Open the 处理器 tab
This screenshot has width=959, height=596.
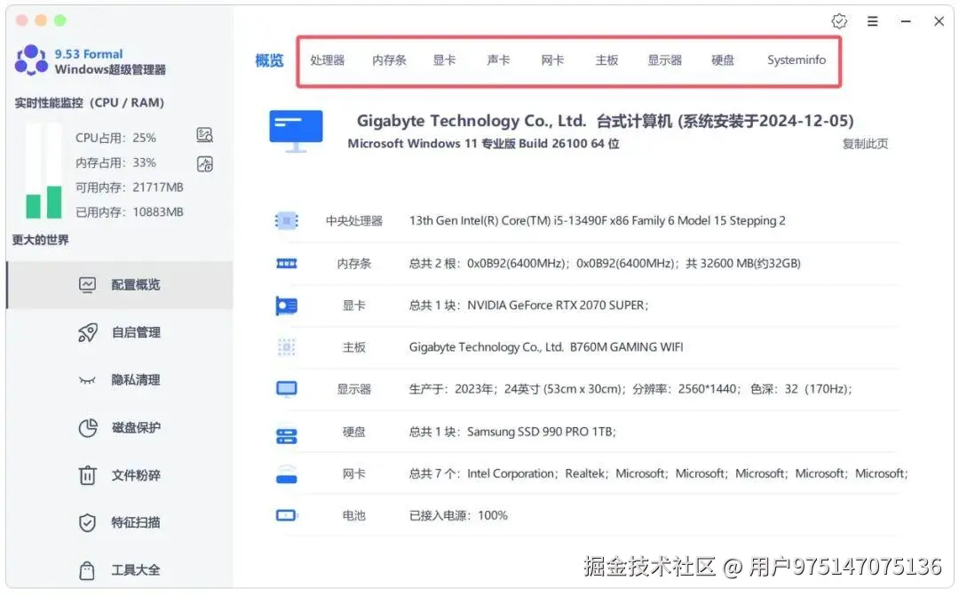tap(327, 60)
